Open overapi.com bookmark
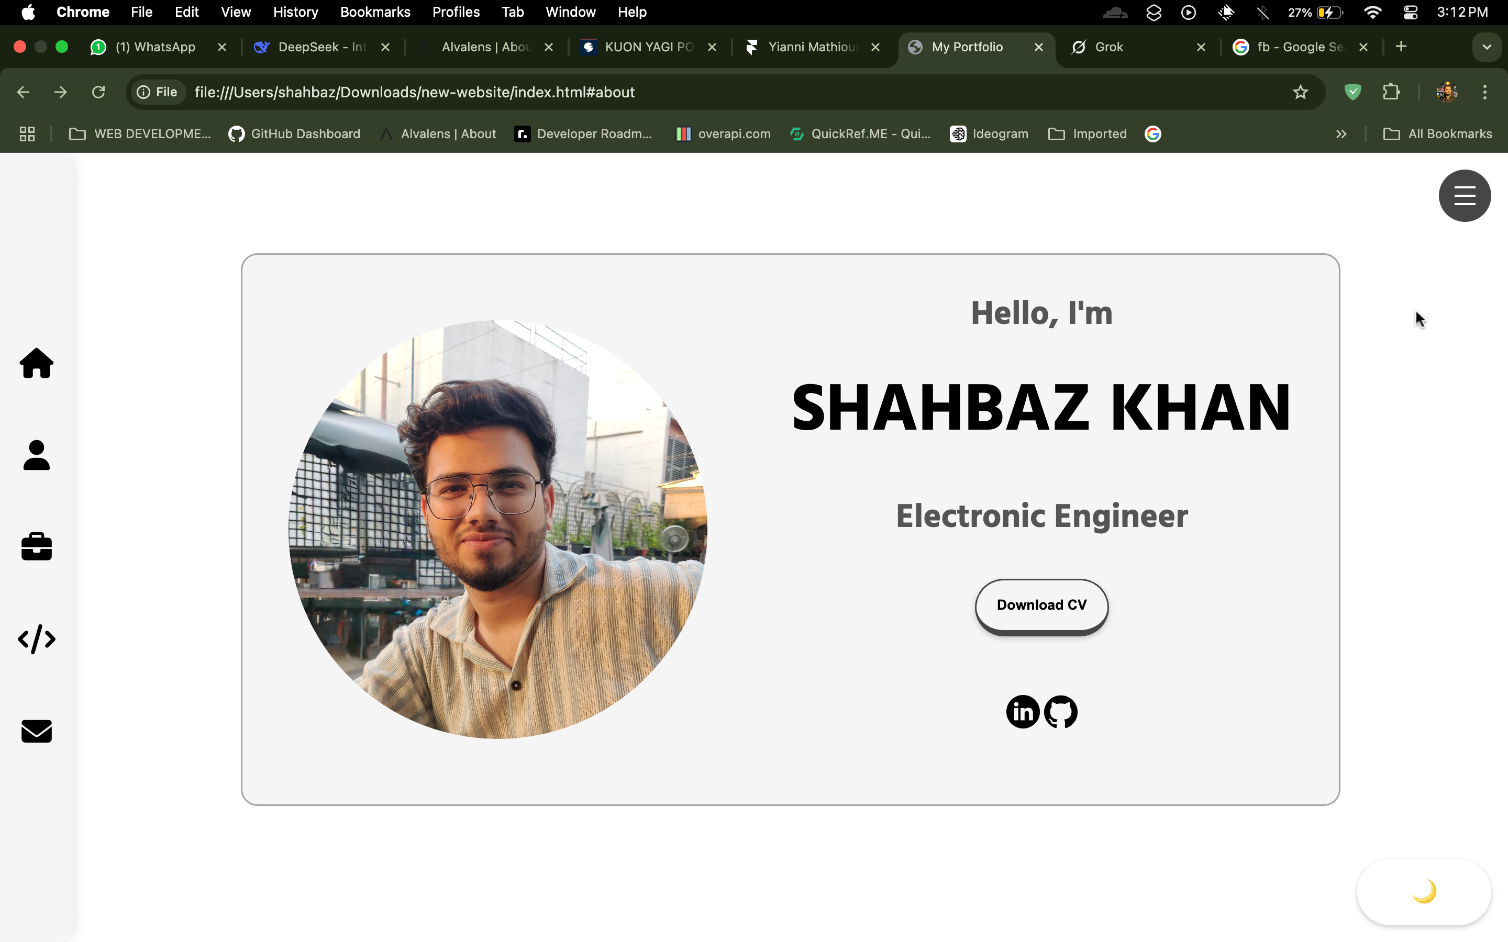Image resolution: width=1508 pixels, height=942 pixels. (x=723, y=134)
